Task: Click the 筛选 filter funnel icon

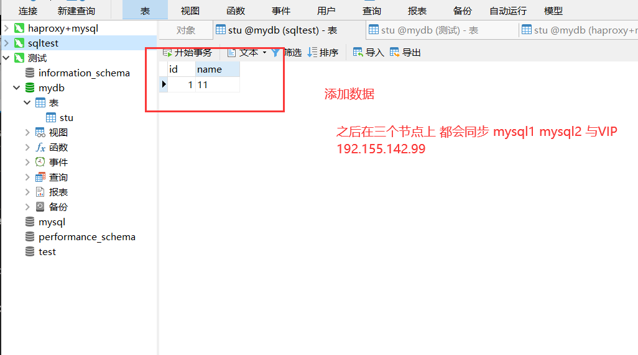Action: [275, 52]
